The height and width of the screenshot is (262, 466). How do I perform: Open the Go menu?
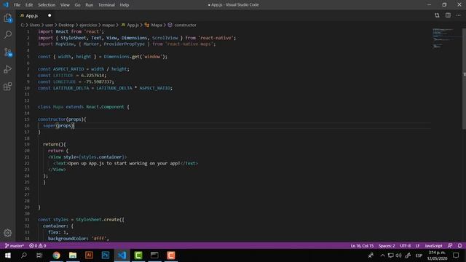tap(78, 5)
